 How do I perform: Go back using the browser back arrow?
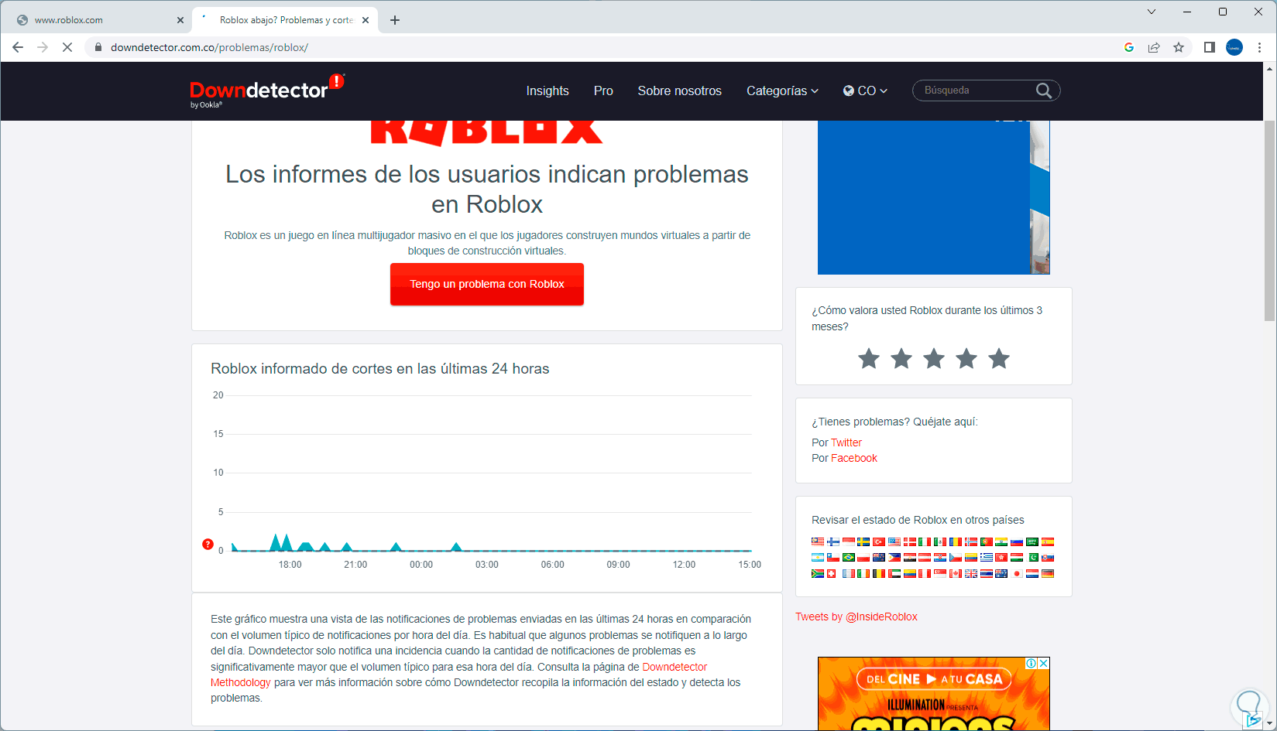point(18,47)
